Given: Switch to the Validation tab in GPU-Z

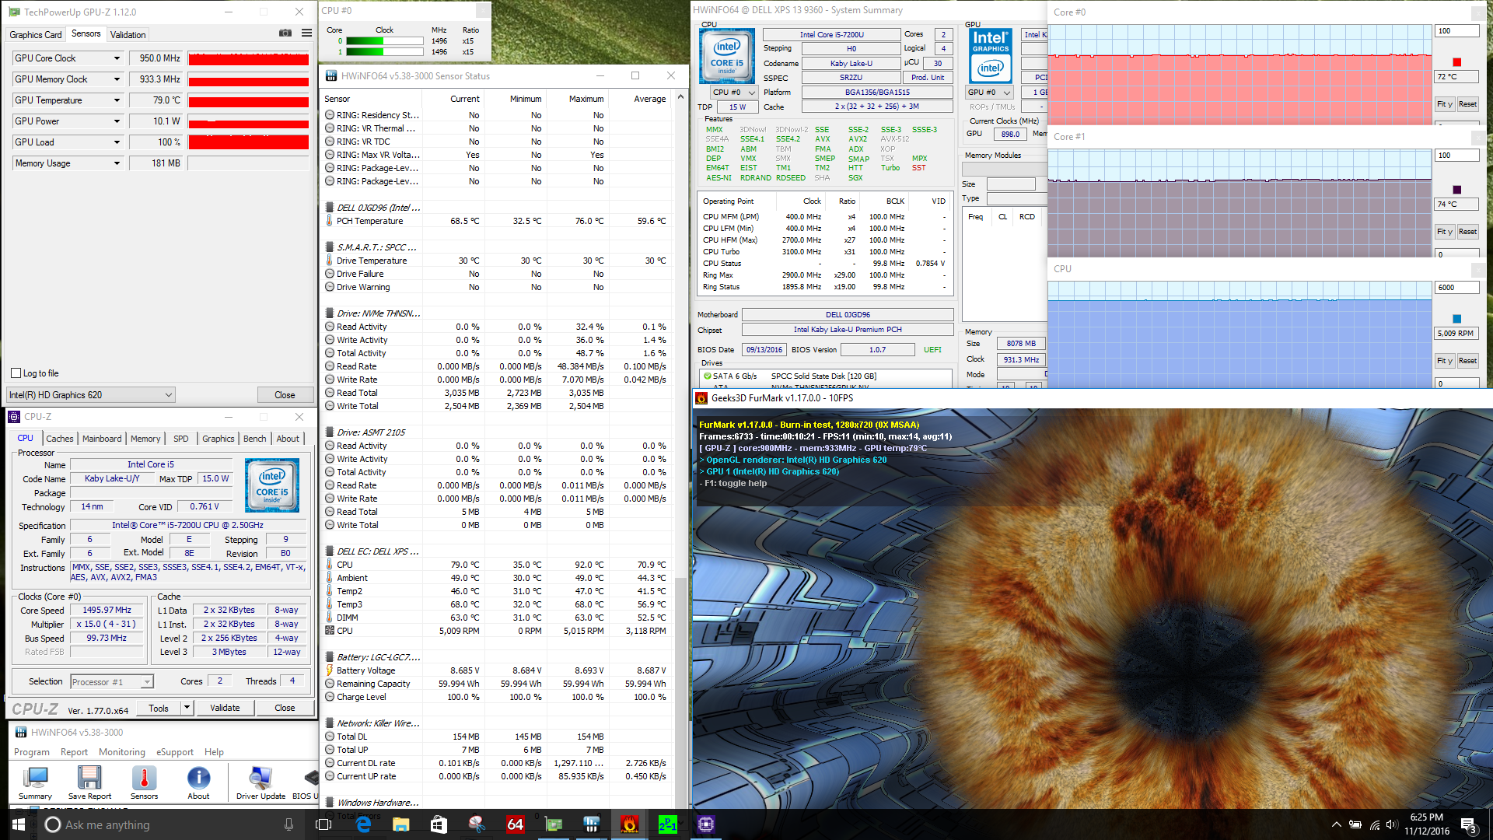Looking at the screenshot, I should coord(128,35).
